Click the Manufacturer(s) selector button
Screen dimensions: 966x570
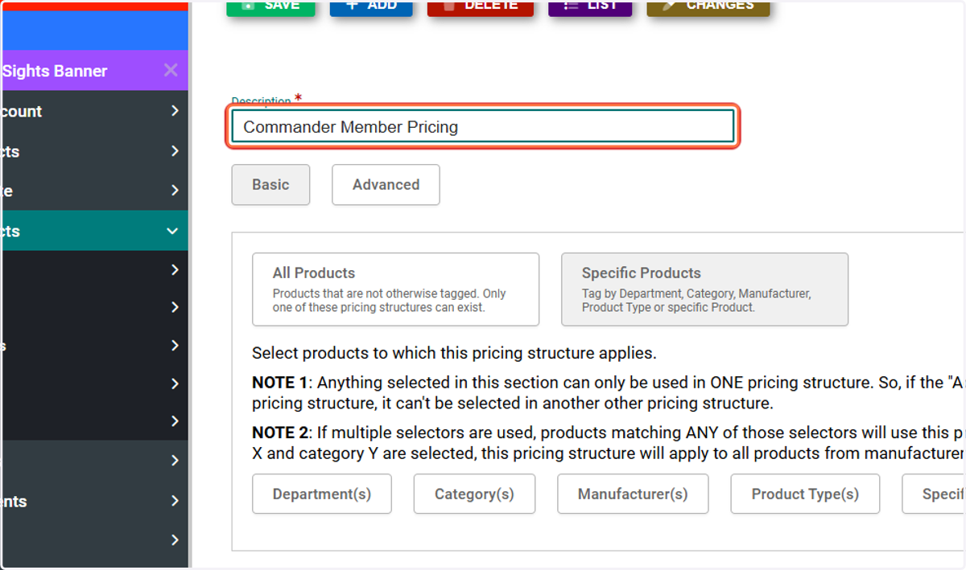[633, 494]
